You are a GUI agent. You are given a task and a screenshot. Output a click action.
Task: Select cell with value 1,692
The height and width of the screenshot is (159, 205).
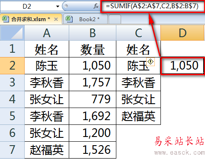93,116
